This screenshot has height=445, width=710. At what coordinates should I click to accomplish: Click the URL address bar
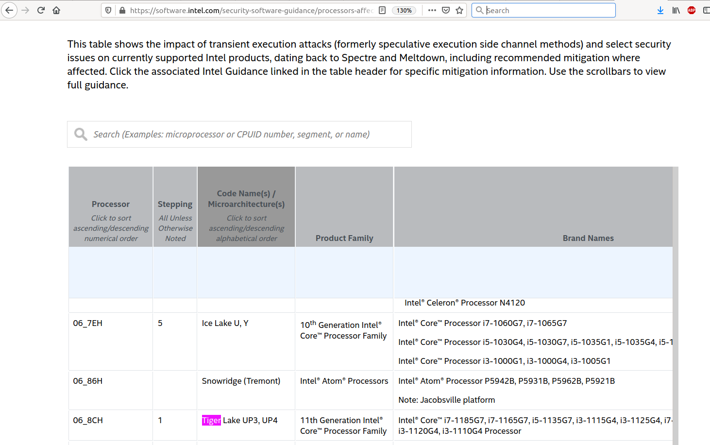(x=250, y=10)
